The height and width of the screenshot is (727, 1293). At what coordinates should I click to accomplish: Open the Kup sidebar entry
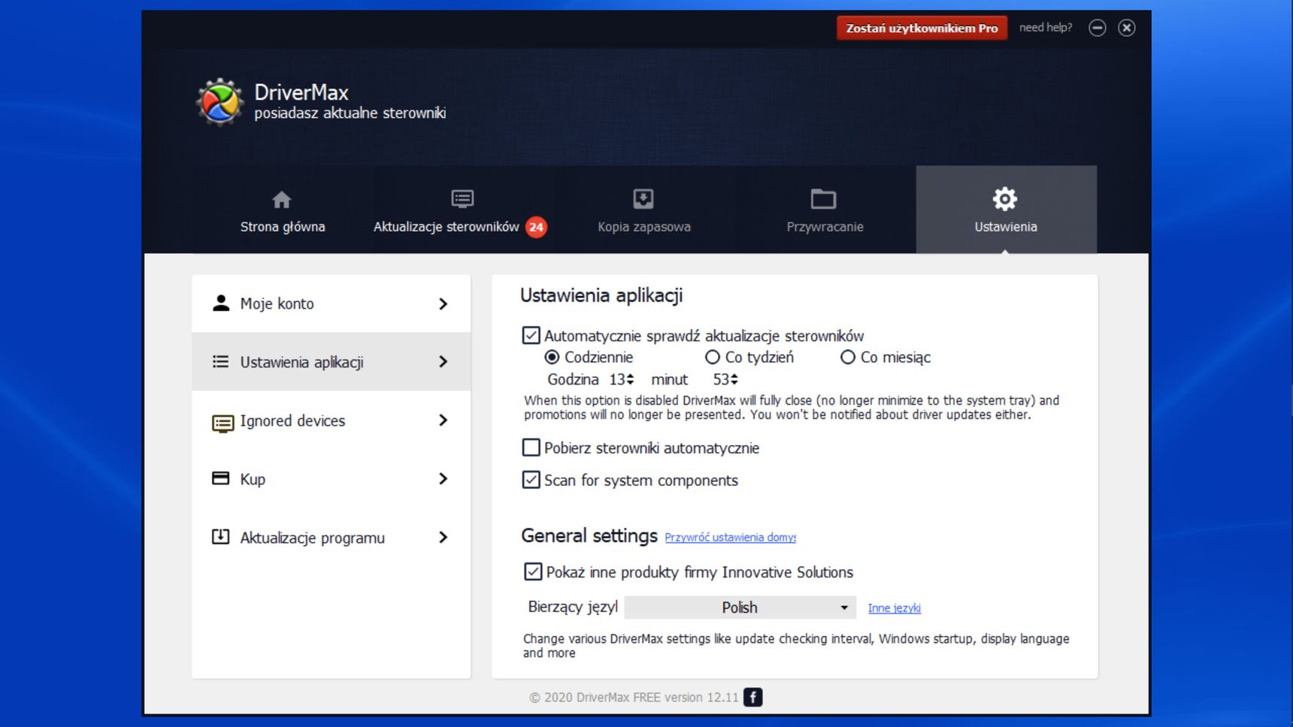(x=332, y=479)
